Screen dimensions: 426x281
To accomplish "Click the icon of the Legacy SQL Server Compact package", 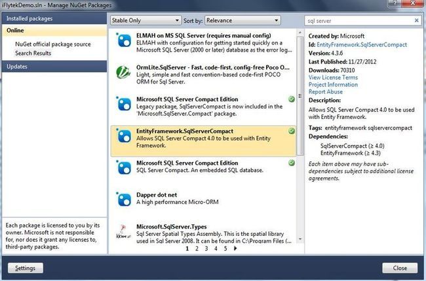I will [124, 104].
